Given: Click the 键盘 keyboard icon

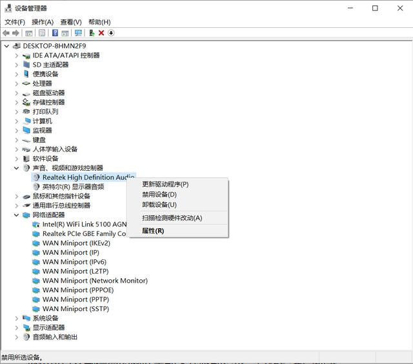Looking at the screenshot, I should point(26,140).
